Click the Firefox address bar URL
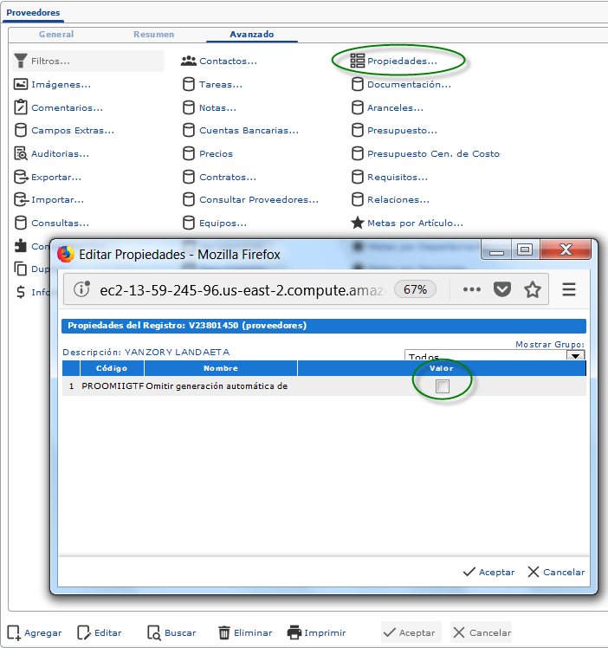This screenshot has height=648, width=608. click(x=243, y=290)
